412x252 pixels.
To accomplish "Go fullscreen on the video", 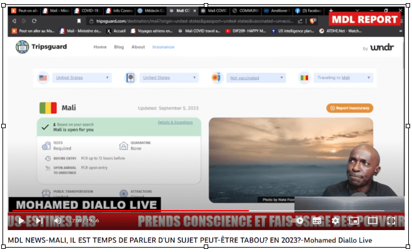I will 391,221.
